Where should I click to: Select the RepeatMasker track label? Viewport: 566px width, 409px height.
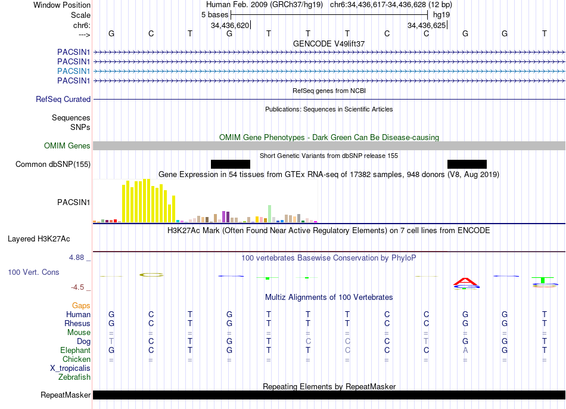click(66, 395)
